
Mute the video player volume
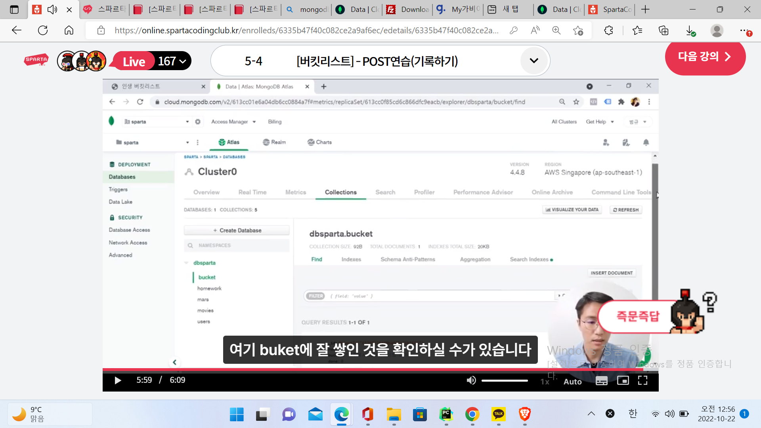(x=471, y=380)
